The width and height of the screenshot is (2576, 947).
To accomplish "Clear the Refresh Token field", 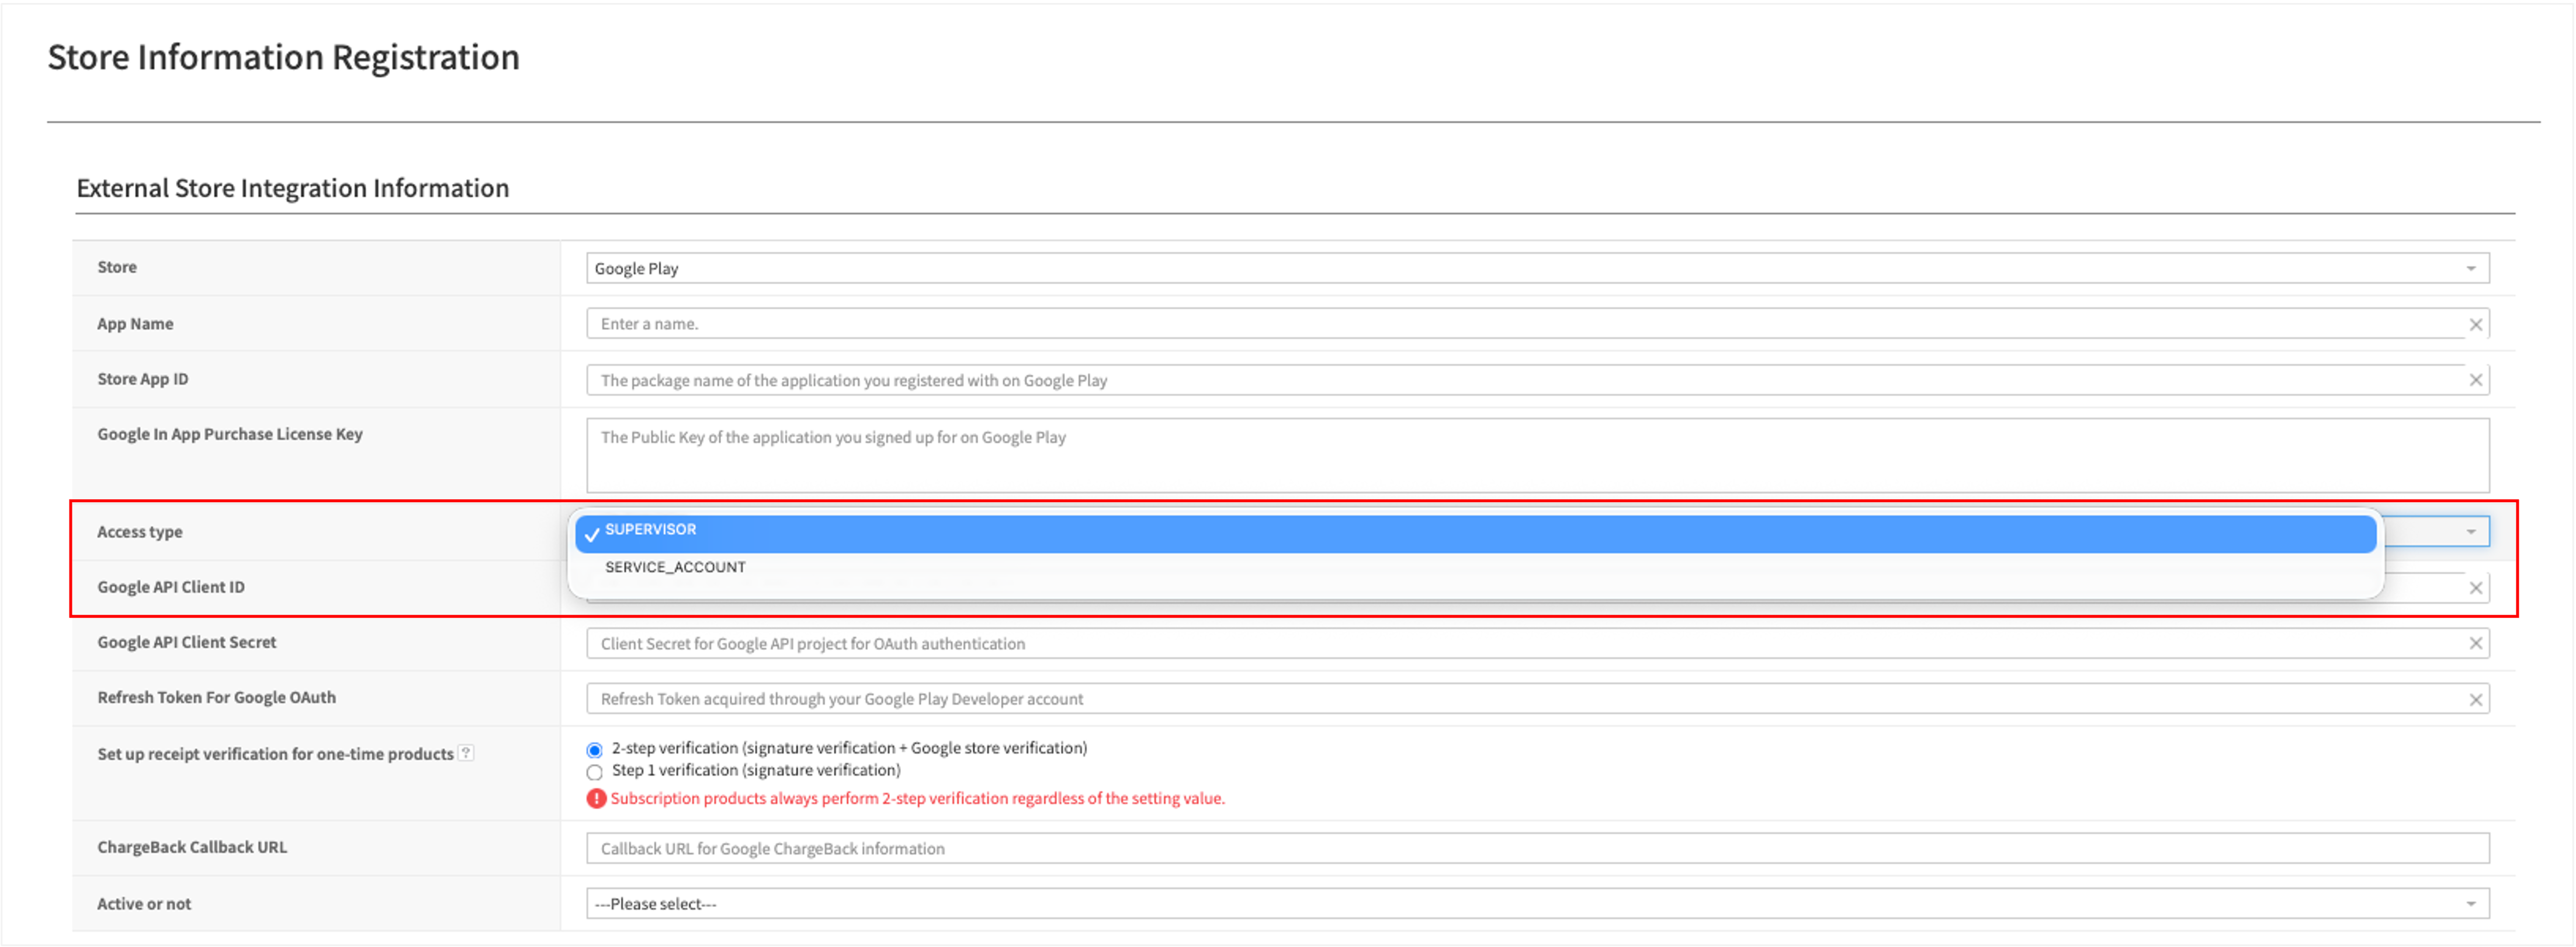I will [2475, 700].
